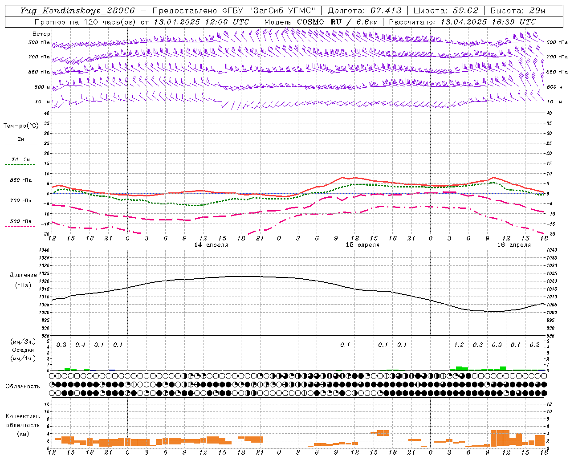Click the 0.2 precipitation amount value
570x456 pixels.
[534, 345]
